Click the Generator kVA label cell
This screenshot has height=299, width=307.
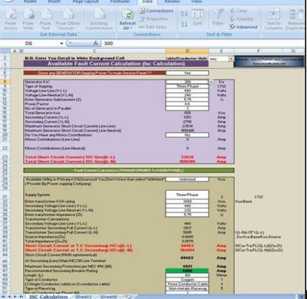[95, 82]
